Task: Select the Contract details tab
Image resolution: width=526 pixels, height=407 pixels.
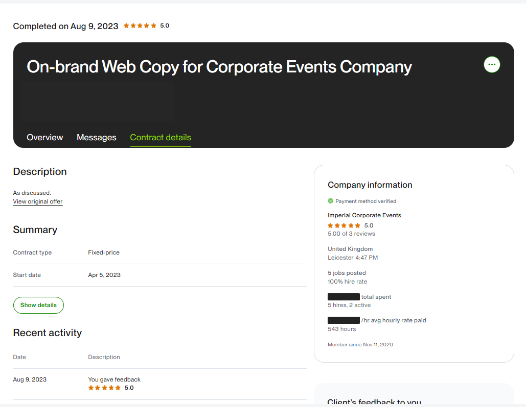Action: [161, 138]
